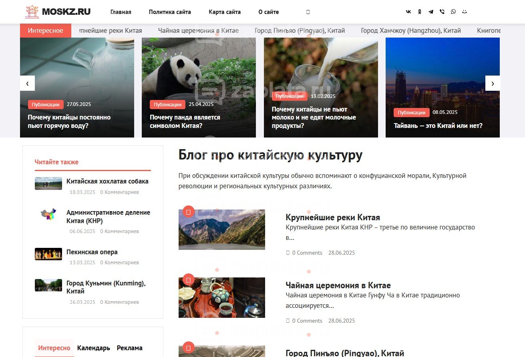The width and height of the screenshot is (525, 357).
Task: Click comment icon under Чайная церемония в Китае
Action: [x=288, y=321]
